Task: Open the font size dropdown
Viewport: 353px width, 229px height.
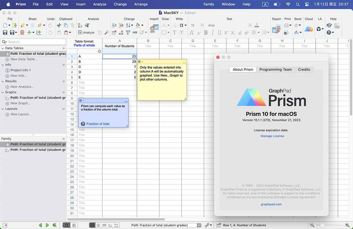Action: point(202,25)
